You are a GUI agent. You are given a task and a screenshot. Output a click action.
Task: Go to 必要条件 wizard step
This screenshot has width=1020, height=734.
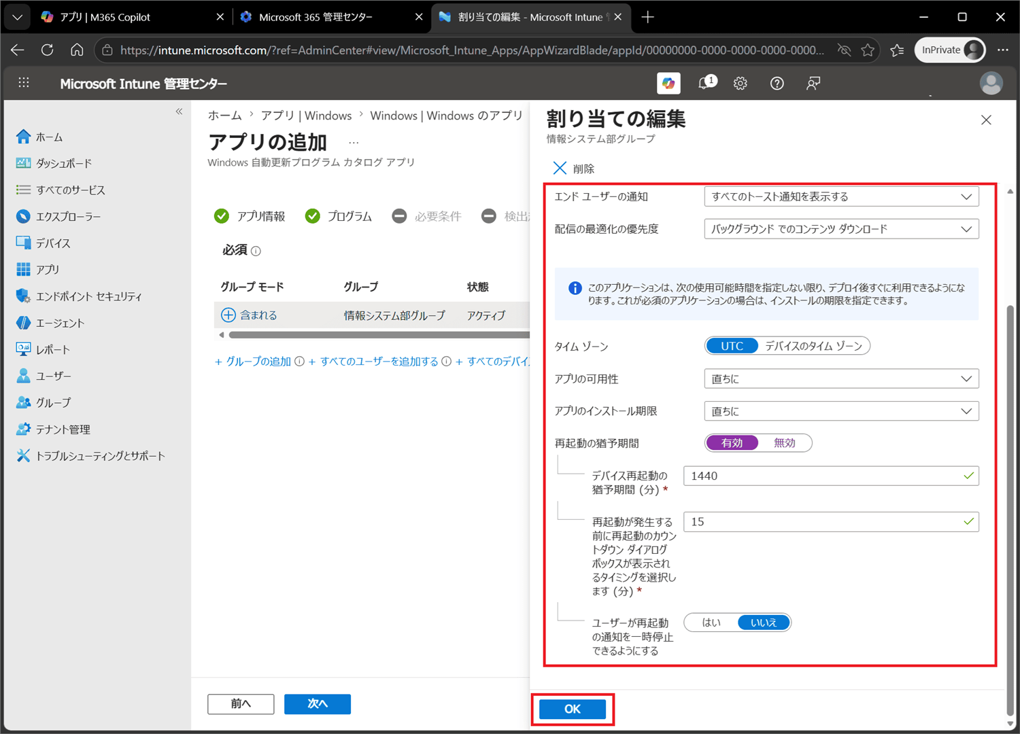click(426, 216)
